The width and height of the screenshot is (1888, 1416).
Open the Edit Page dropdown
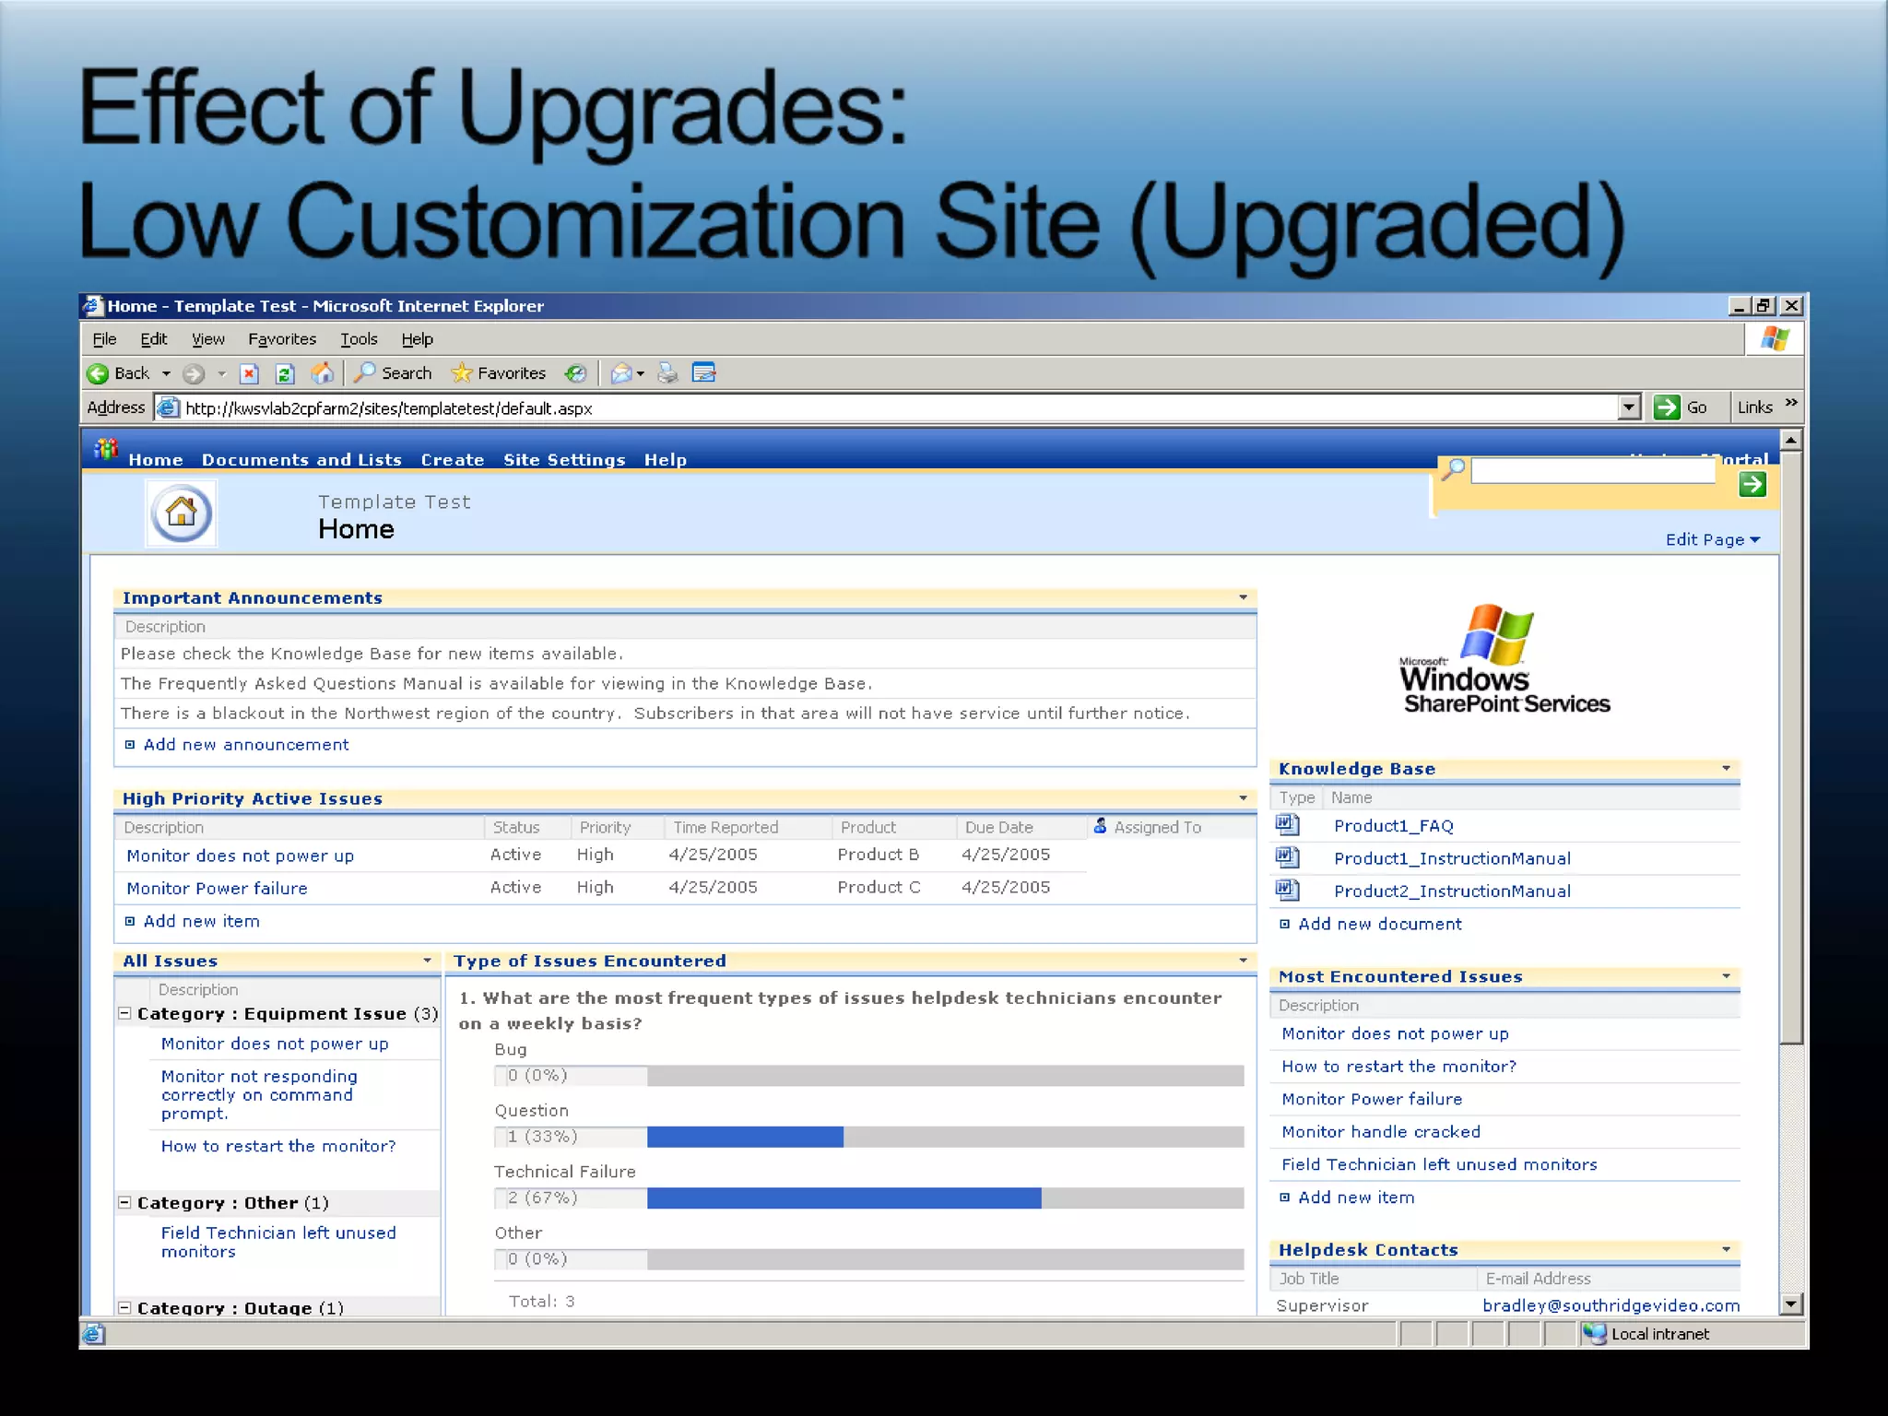click(x=1712, y=540)
